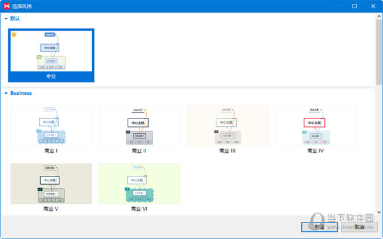Click the Business heading text

coord(21,93)
